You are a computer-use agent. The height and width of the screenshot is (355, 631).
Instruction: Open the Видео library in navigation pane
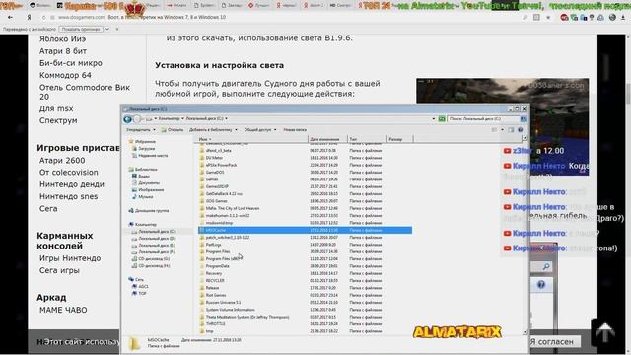[x=141, y=176]
